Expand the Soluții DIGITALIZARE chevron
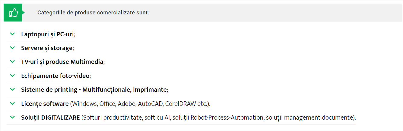 (x=12, y=117)
